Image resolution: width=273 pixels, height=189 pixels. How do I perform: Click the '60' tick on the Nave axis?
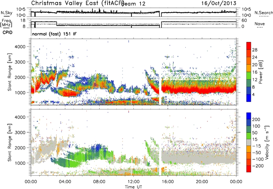pos(244,20)
